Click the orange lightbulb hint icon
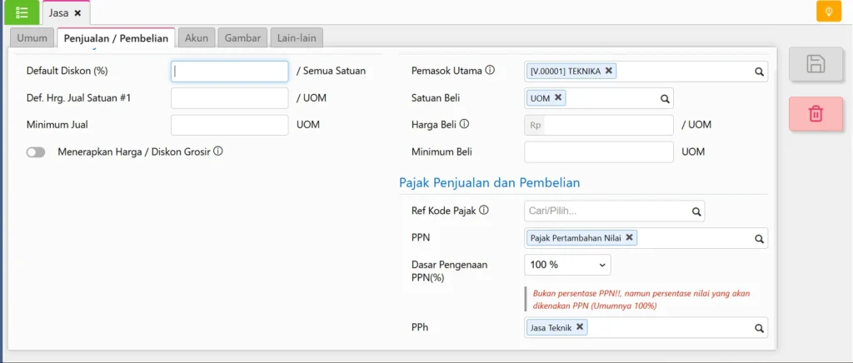Screen dimensions: 853x363 point(829,12)
